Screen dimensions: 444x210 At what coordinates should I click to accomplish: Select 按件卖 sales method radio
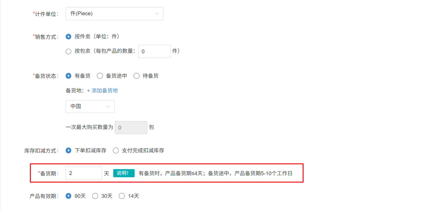point(68,37)
